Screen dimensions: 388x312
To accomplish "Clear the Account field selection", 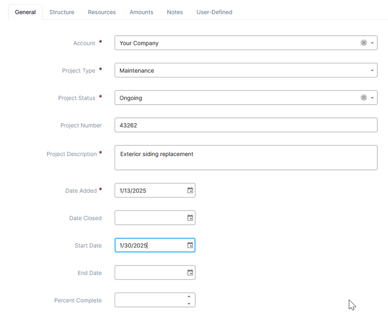I will tap(363, 43).
